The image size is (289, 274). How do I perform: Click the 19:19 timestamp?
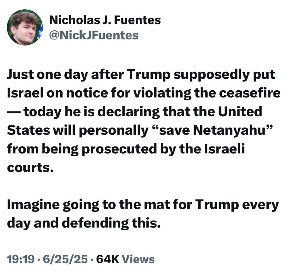[x=21, y=259]
